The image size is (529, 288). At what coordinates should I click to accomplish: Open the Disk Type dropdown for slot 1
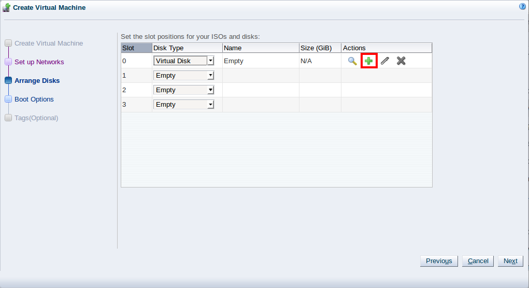click(x=183, y=76)
